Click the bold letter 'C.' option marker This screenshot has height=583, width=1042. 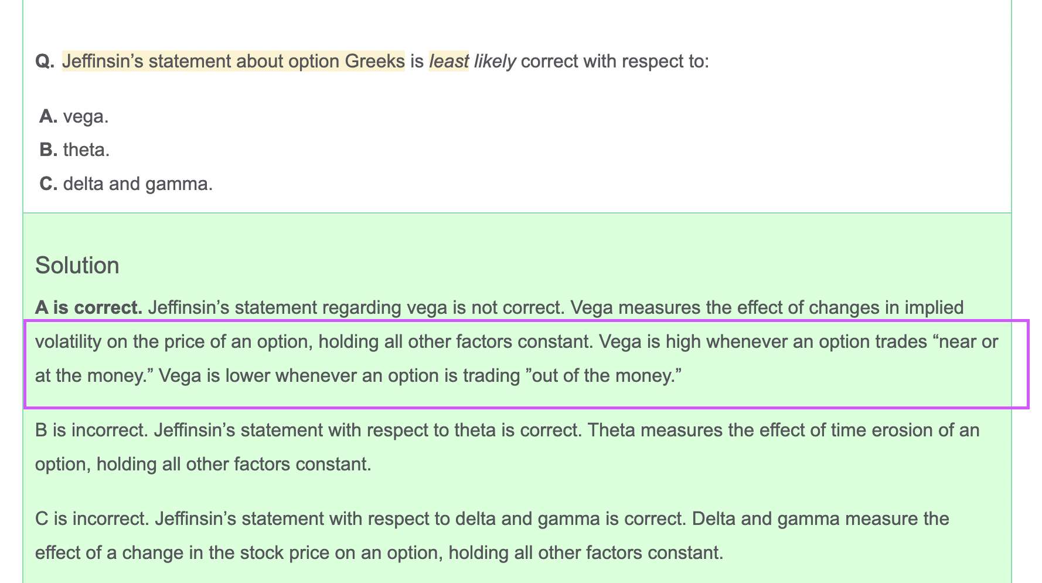(48, 184)
